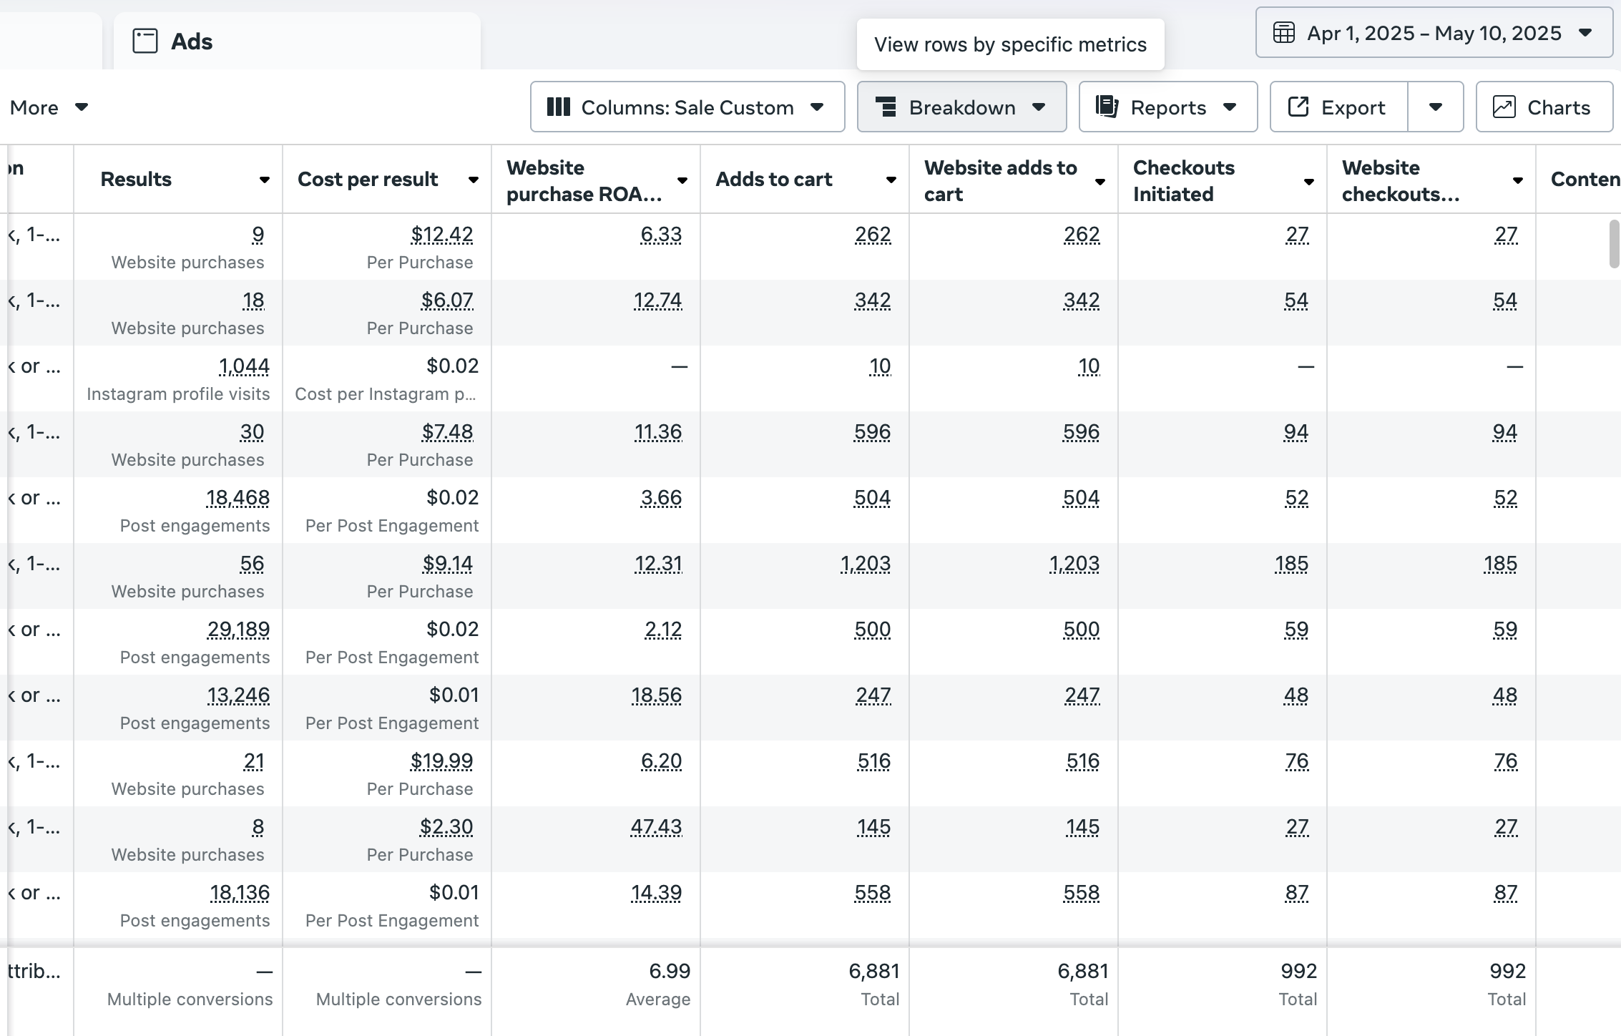Image resolution: width=1621 pixels, height=1036 pixels.
Task: Open the Checkouts Initiated column menu
Action: (1308, 182)
